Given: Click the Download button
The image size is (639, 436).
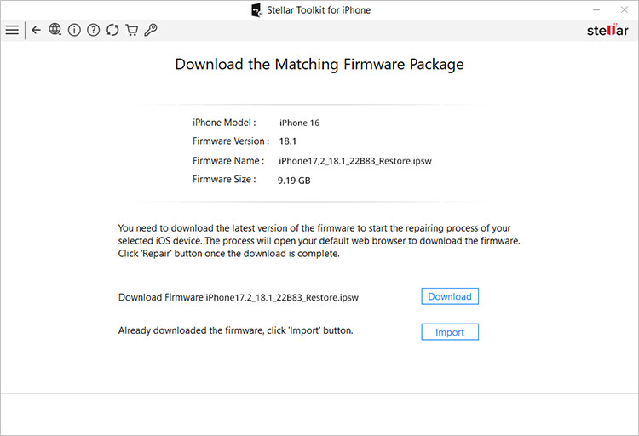Looking at the screenshot, I should pyautogui.click(x=450, y=296).
